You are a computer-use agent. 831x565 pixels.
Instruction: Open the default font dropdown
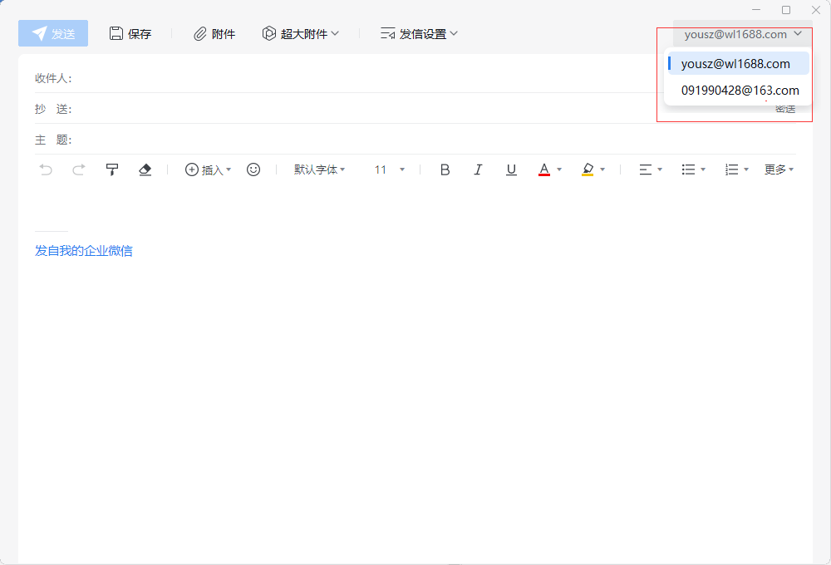pyautogui.click(x=319, y=169)
